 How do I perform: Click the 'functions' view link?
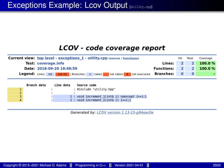131,58
